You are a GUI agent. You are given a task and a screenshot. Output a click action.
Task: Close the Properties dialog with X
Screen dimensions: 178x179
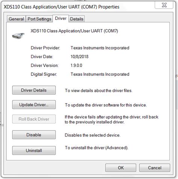pyautogui.click(x=164, y=5)
